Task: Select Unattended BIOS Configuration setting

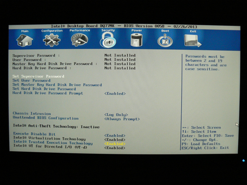Action: [x=46, y=118]
